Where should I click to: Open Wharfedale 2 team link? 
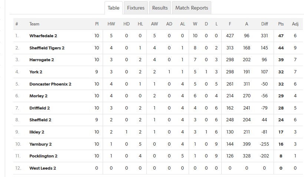point(43,36)
